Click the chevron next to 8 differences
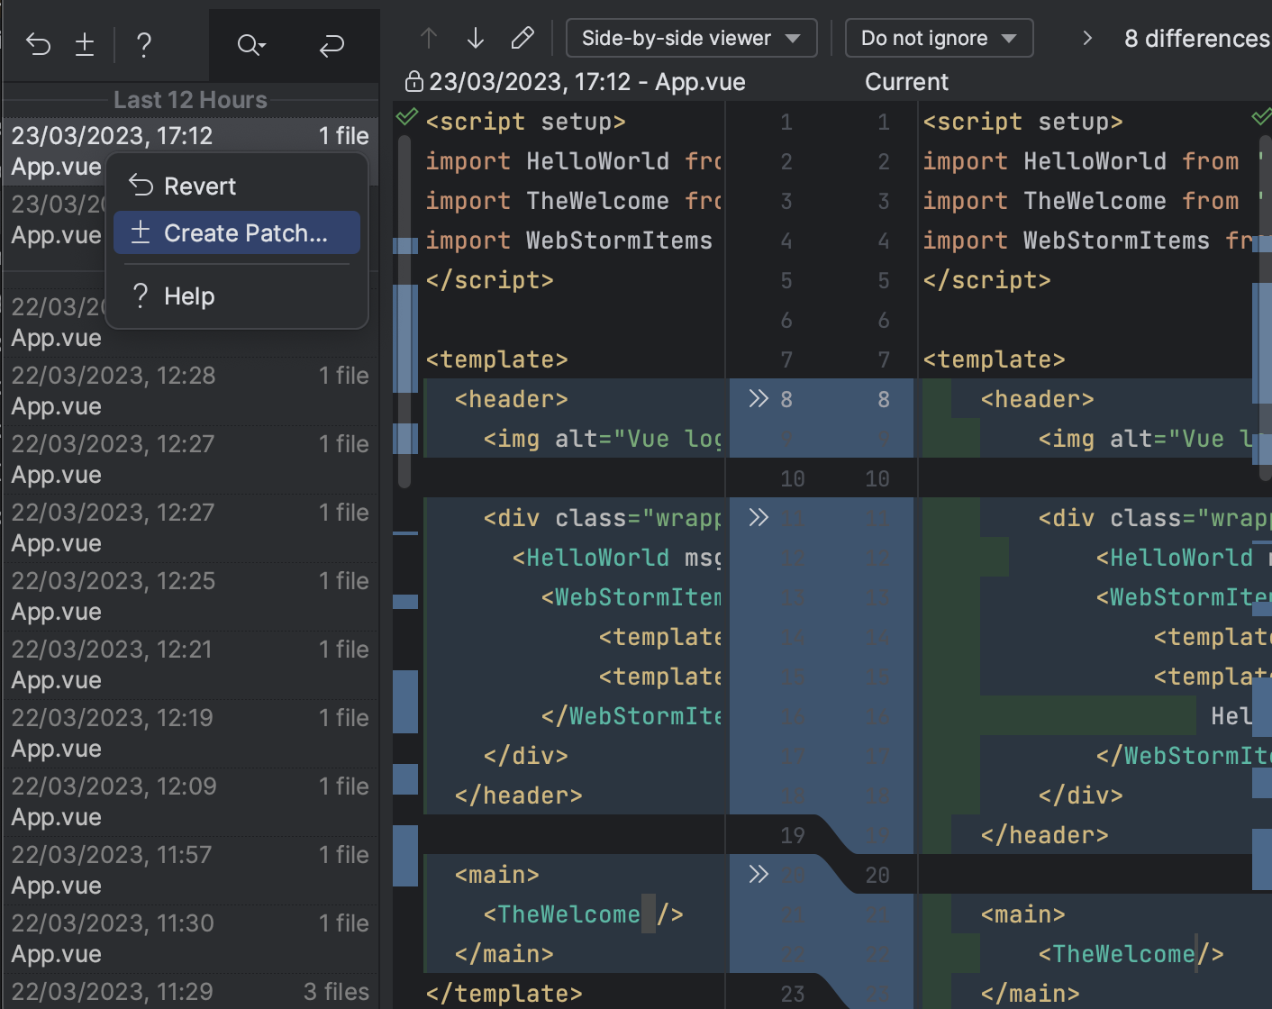 click(1087, 38)
